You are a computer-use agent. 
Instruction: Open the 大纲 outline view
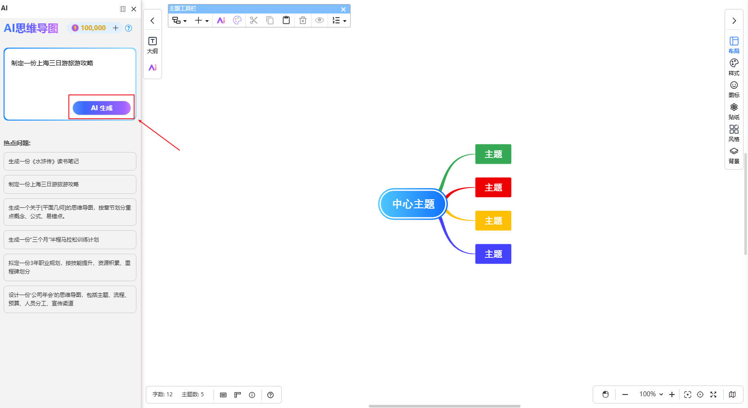[x=153, y=45]
